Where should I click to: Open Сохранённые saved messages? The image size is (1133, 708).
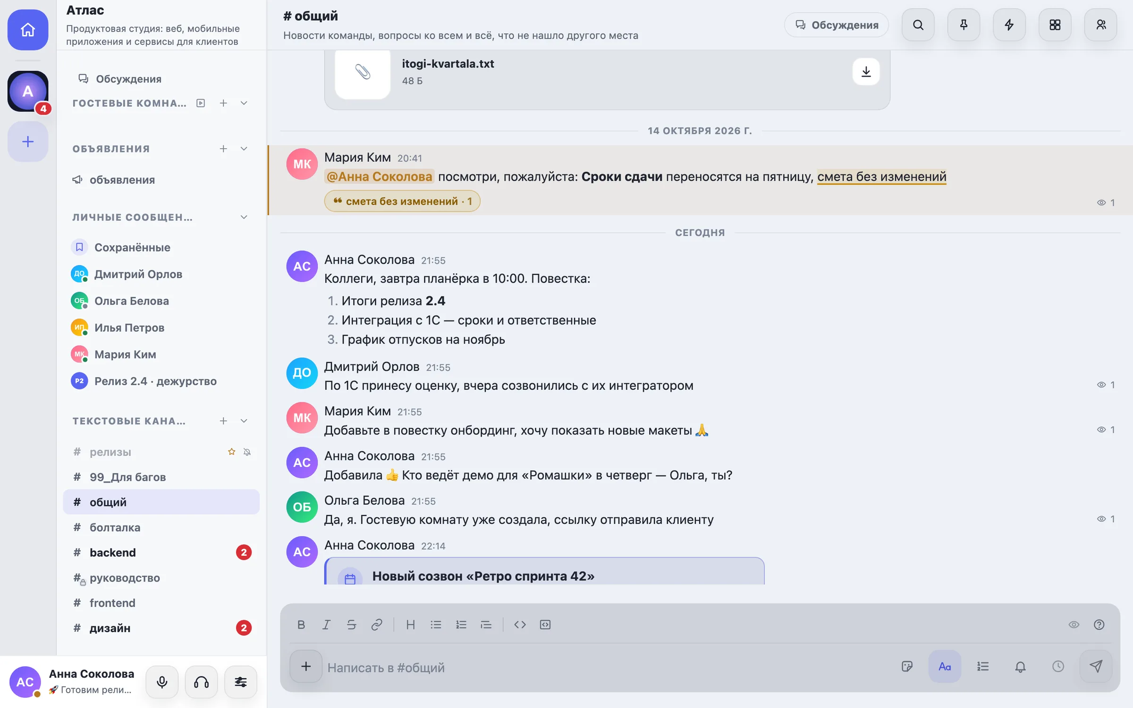[x=161, y=247]
